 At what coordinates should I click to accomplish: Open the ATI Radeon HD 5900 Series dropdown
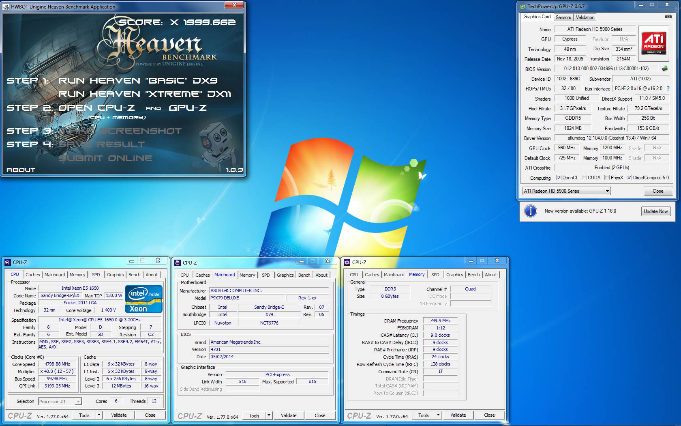[x=566, y=191]
